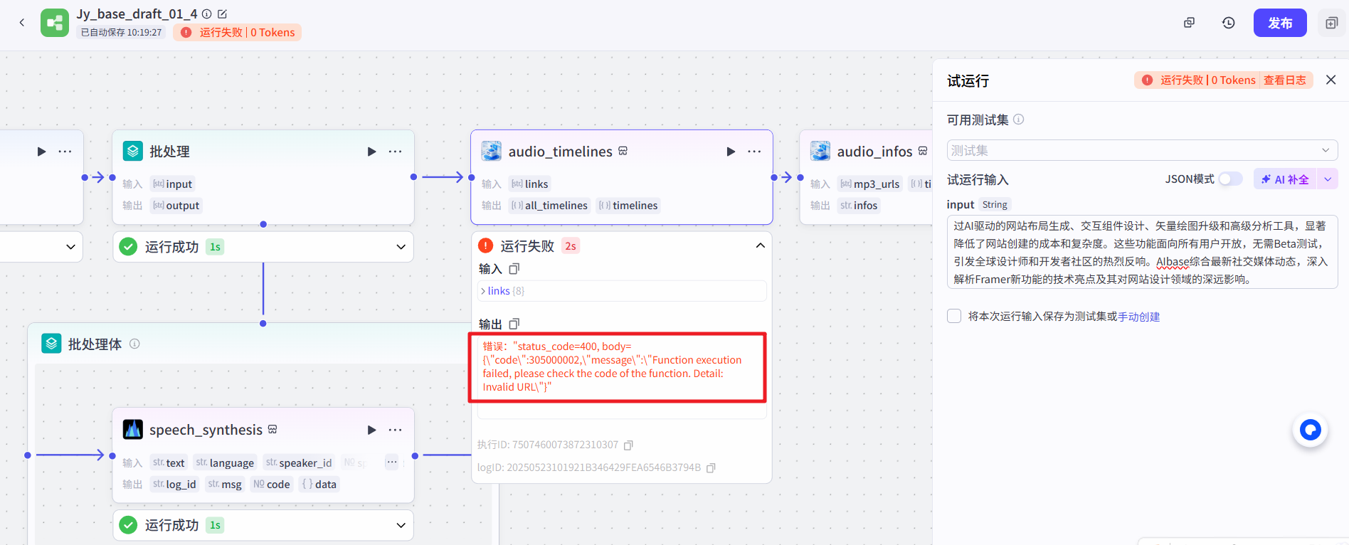Edit the workflow name pencil icon
1349x545 pixels.
[222, 14]
